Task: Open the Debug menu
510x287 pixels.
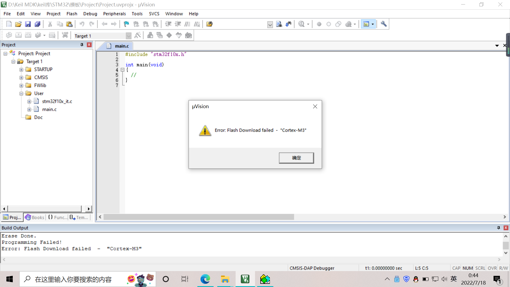Action: pyautogui.click(x=90, y=14)
